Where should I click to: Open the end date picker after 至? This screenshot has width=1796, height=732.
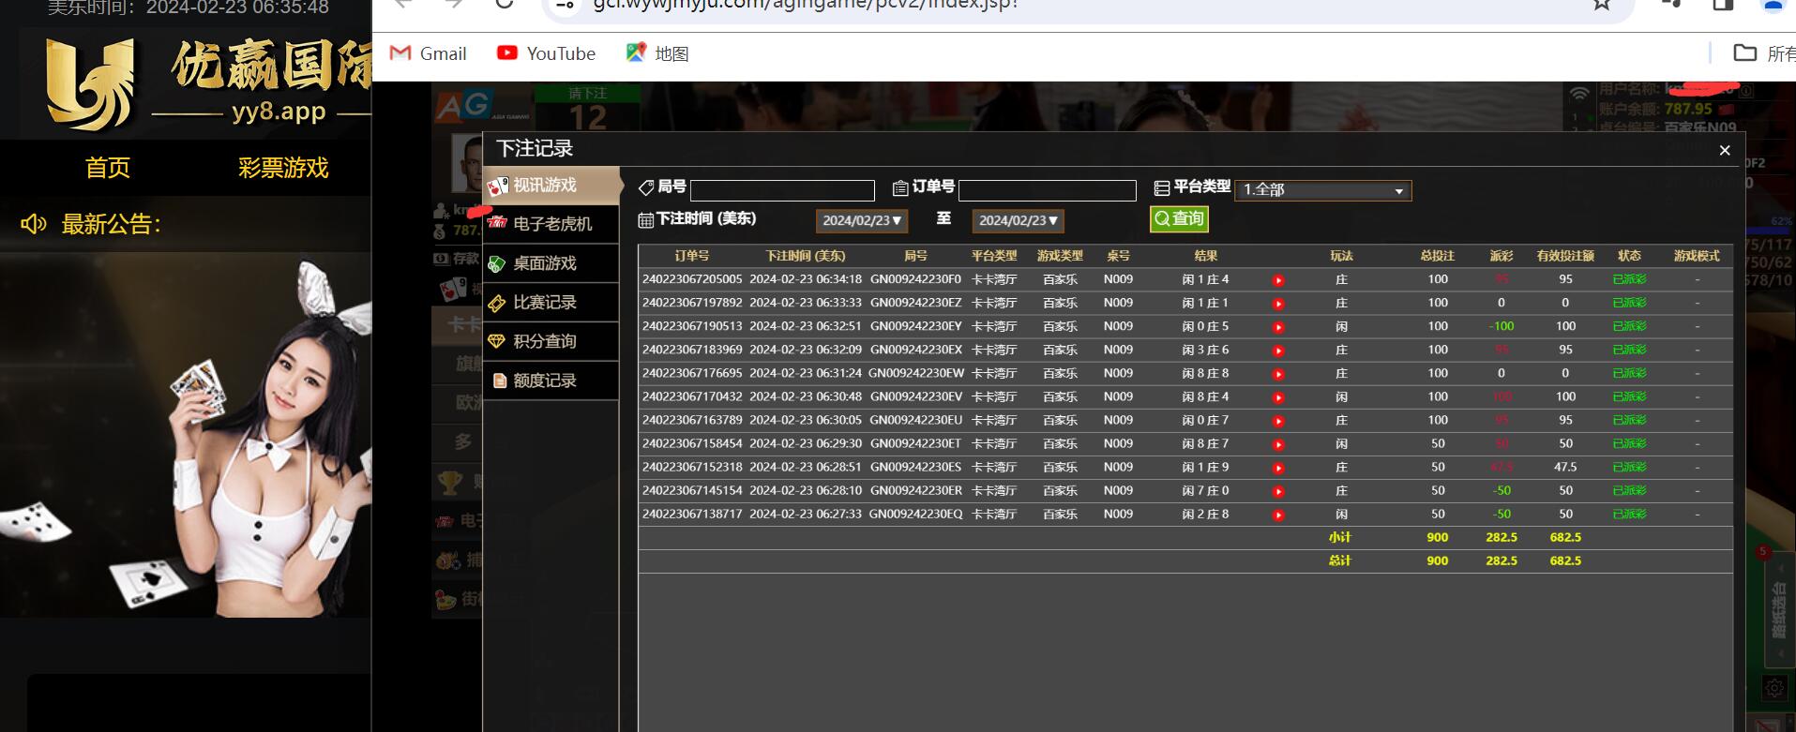pos(1018,221)
